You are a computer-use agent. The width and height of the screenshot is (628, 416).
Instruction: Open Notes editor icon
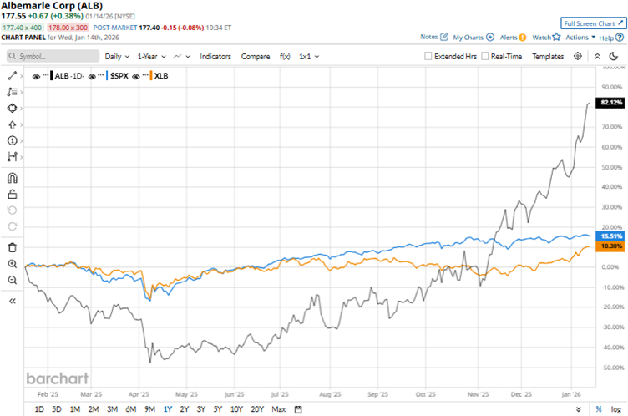click(443, 37)
